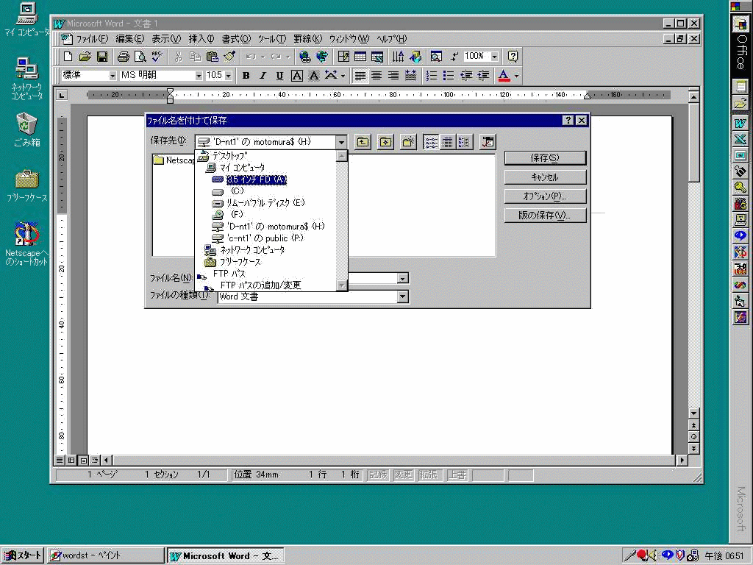Open Print Preview from the toolbar

point(140,57)
